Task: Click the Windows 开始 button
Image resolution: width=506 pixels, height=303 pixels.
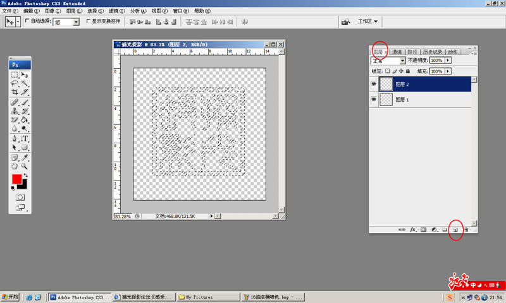Action: pyautogui.click(x=11, y=297)
